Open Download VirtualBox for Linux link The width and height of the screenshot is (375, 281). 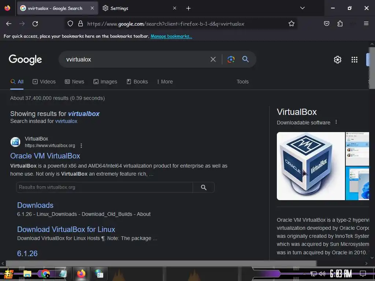(66, 229)
